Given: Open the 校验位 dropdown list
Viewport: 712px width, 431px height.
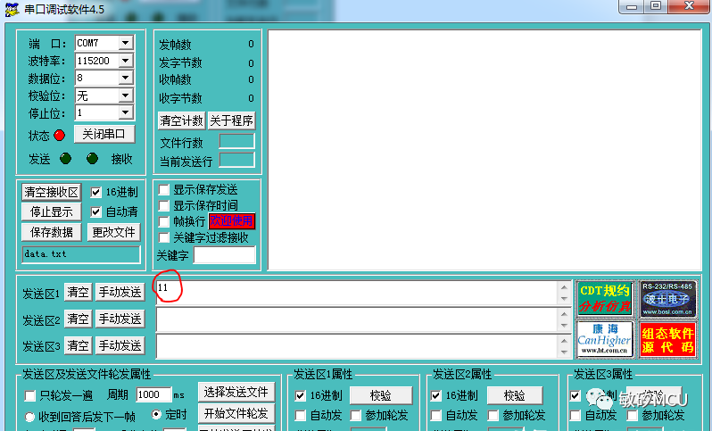Looking at the screenshot, I should [x=125, y=95].
